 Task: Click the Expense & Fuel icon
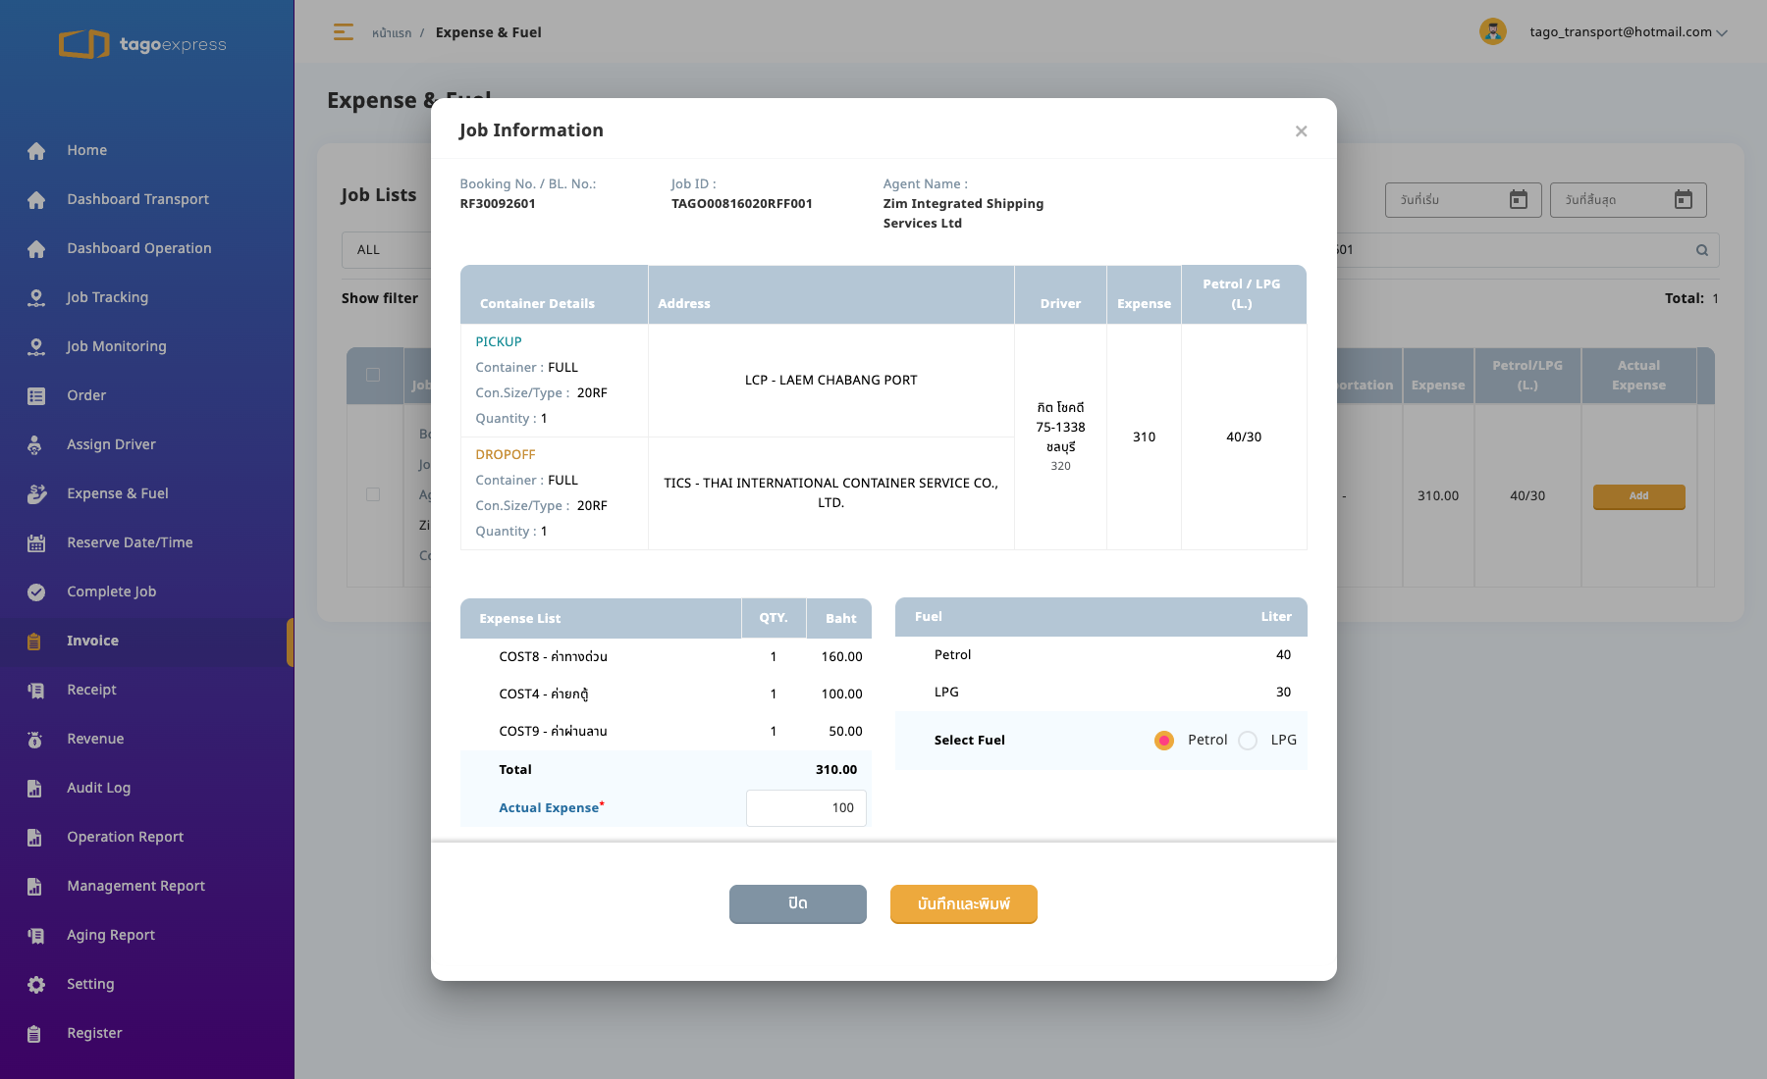(x=36, y=494)
